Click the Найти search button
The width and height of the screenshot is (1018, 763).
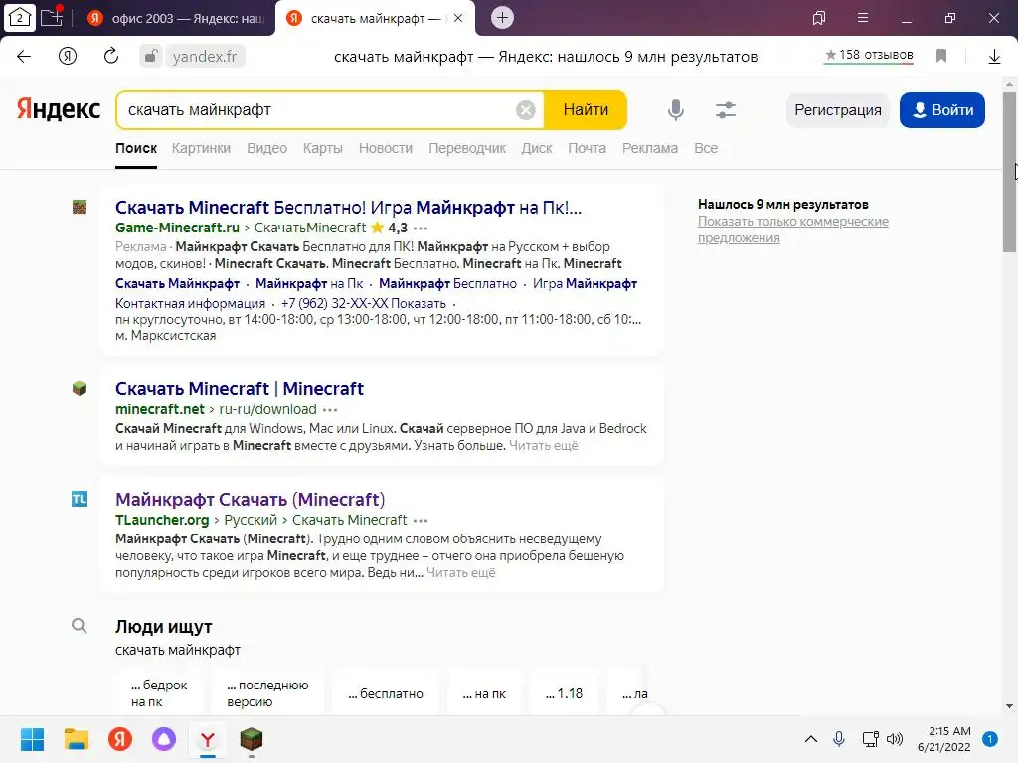click(586, 110)
